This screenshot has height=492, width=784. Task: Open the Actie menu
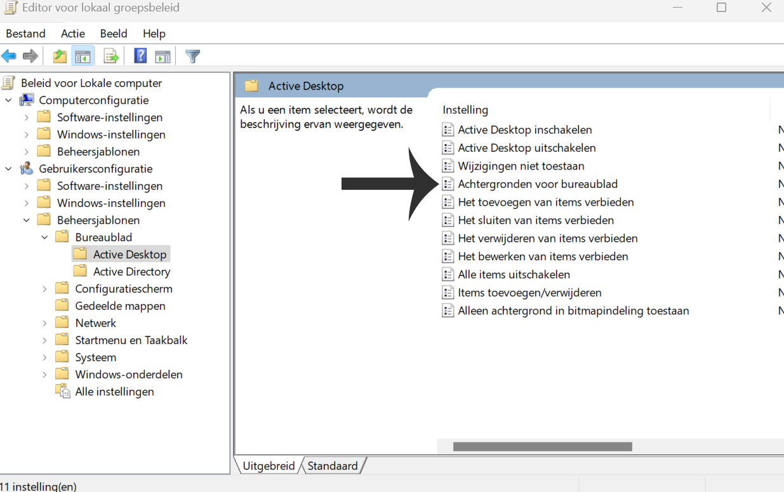pos(73,34)
